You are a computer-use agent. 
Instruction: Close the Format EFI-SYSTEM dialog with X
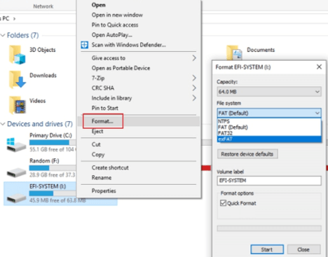[319, 67]
